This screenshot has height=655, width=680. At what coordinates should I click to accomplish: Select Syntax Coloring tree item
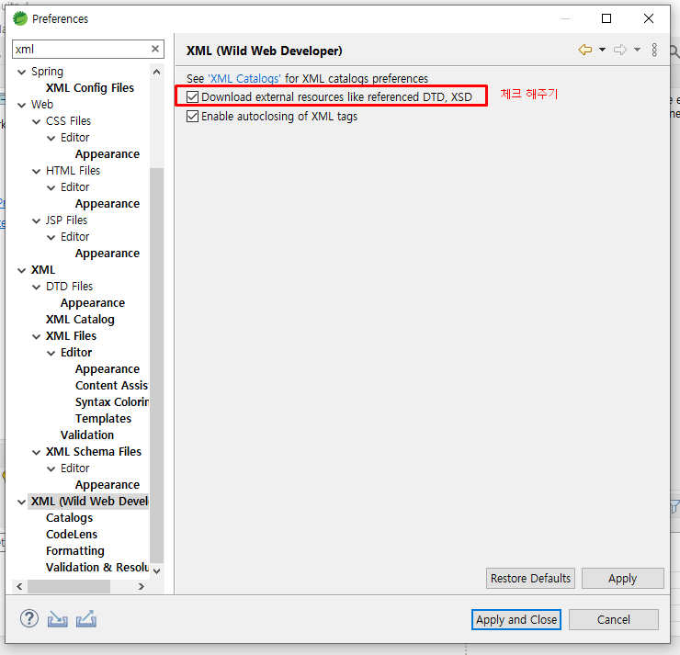[x=112, y=401]
